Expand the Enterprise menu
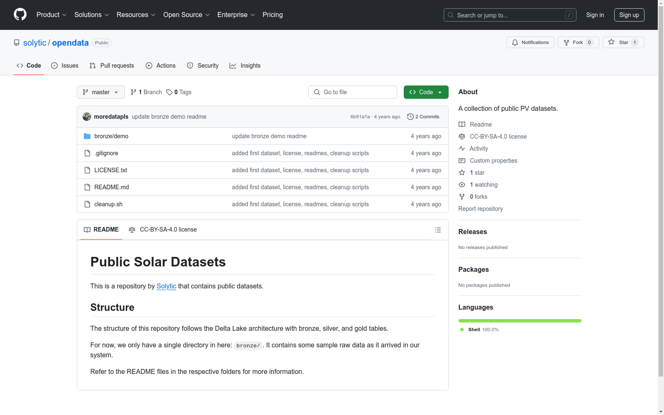664x415 pixels. (x=236, y=15)
